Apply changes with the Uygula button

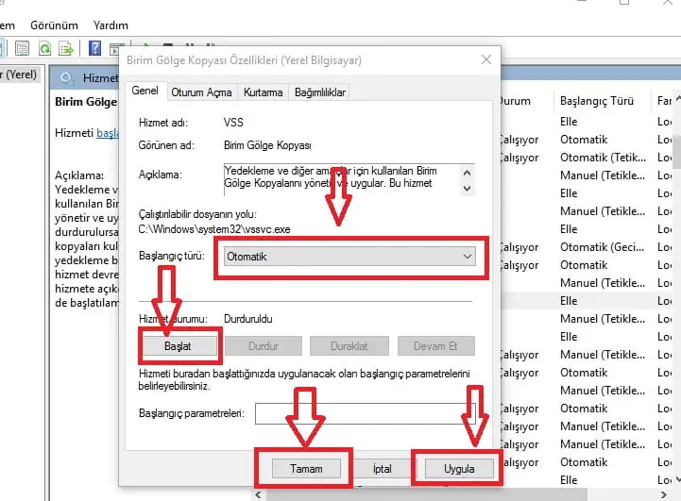pos(459,469)
